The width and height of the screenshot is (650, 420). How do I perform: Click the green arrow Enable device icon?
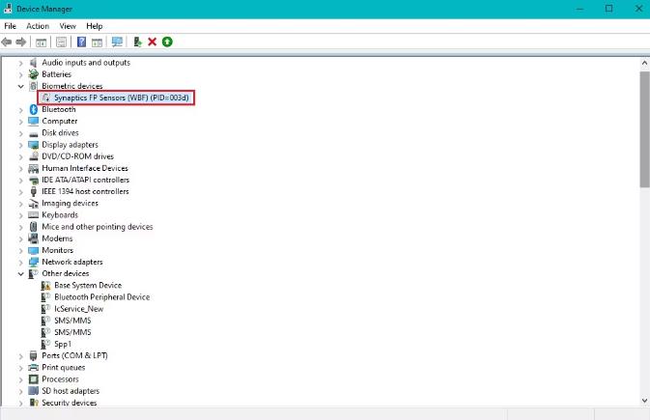pos(167,42)
